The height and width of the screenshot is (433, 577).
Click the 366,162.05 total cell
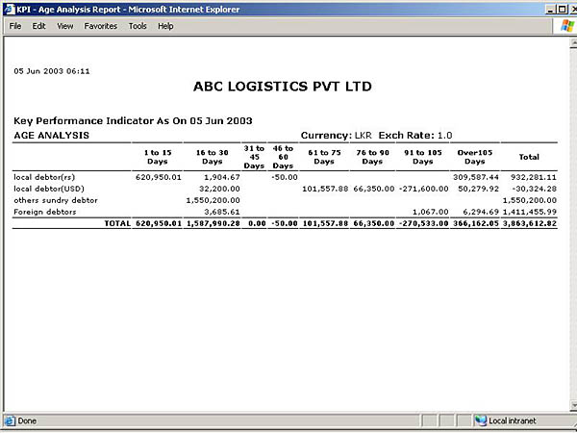[x=476, y=223]
